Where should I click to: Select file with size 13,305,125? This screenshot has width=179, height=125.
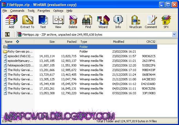point(80,79)
